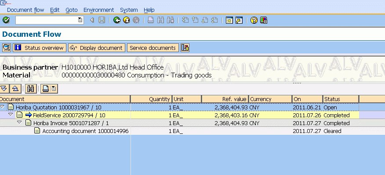Click the Cancel icon in the toolbar
385x175 pixels.
[136, 20]
